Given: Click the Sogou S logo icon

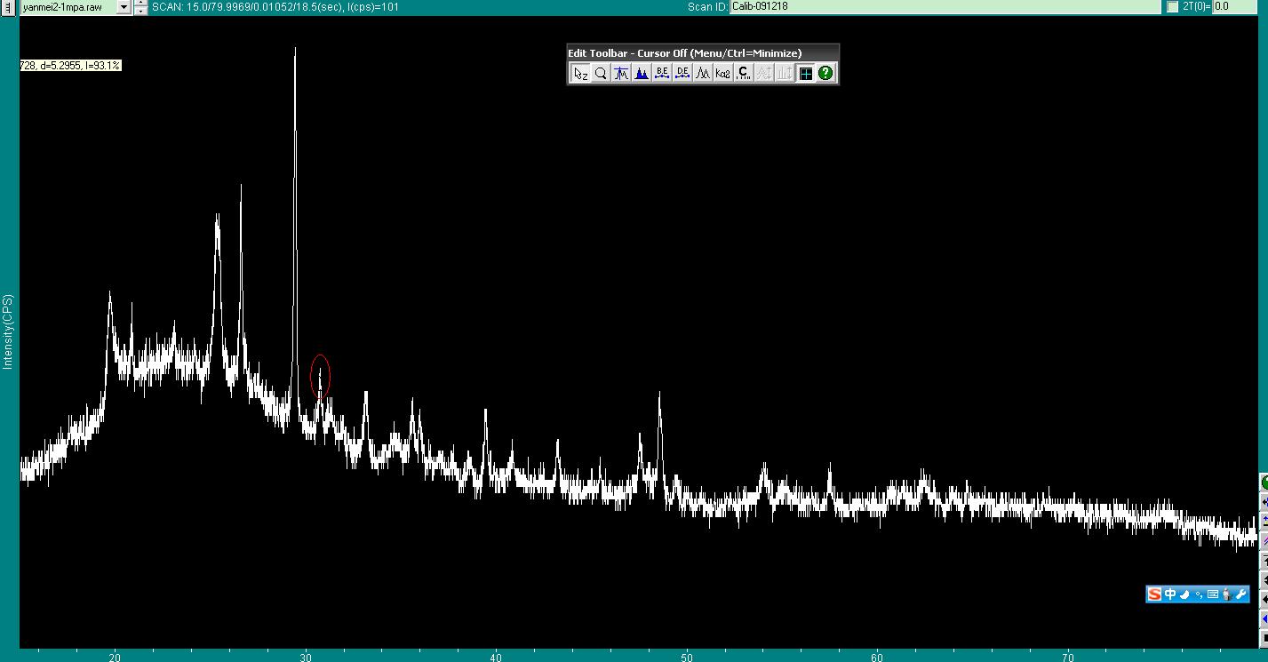Looking at the screenshot, I should (x=1154, y=594).
